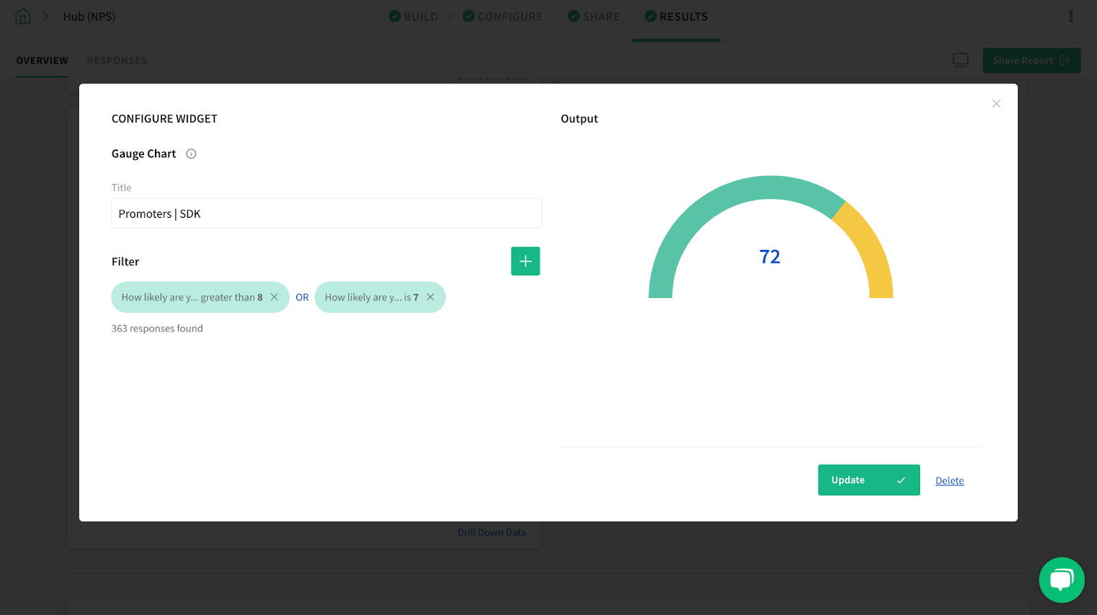Click '363 responses found' text

tap(157, 329)
